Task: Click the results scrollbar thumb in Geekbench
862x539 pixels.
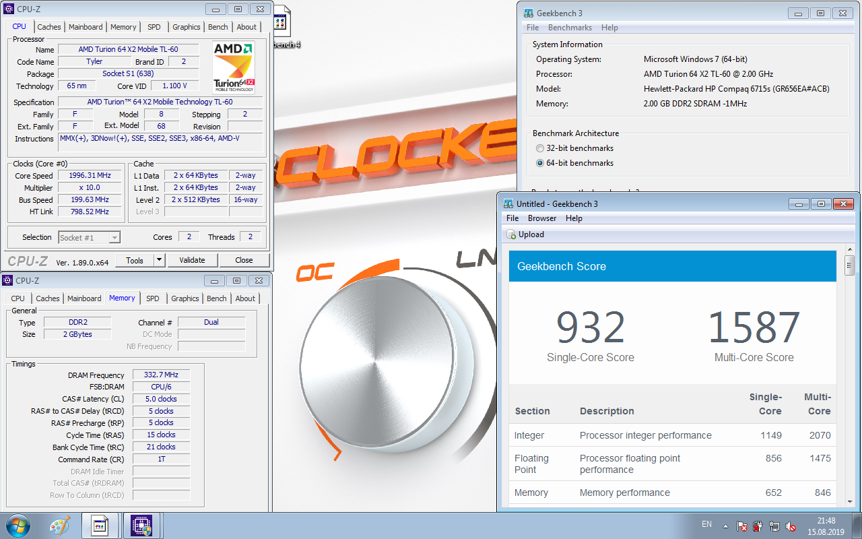Action: point(849,266)
